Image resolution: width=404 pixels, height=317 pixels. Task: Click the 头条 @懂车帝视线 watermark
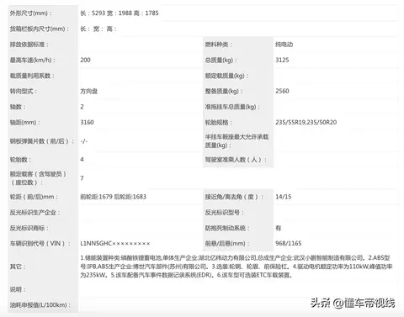353,303
